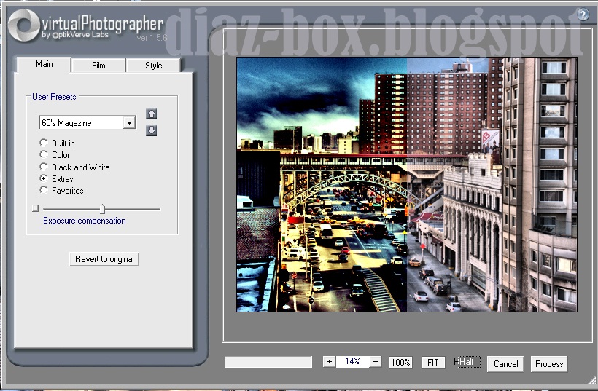This screenshot has width=598, height=391.
Task: Click Revert to original button
Action: tap(104, 259)
